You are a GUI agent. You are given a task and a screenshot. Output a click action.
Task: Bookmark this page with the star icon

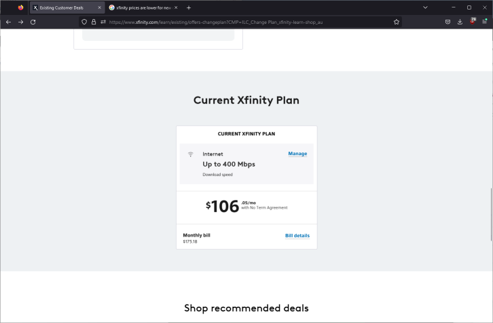point(397,22)
